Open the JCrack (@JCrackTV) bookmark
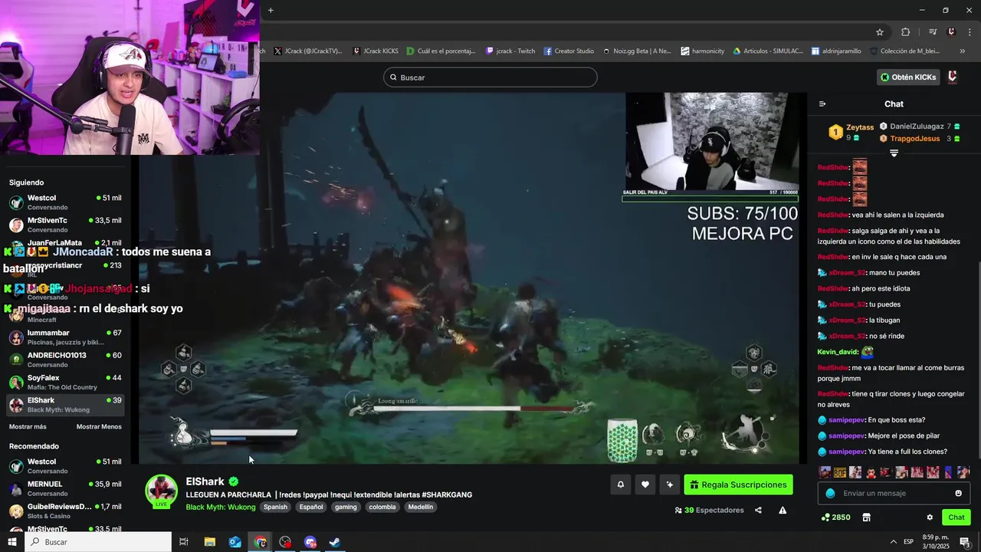Viewport: 981px width, 552px height. [x=307, y=51]
